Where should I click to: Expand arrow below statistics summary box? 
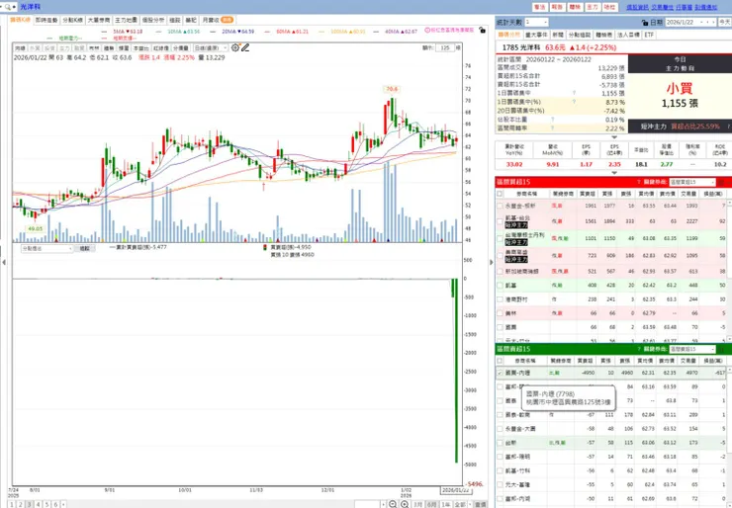tap(614, 137)
